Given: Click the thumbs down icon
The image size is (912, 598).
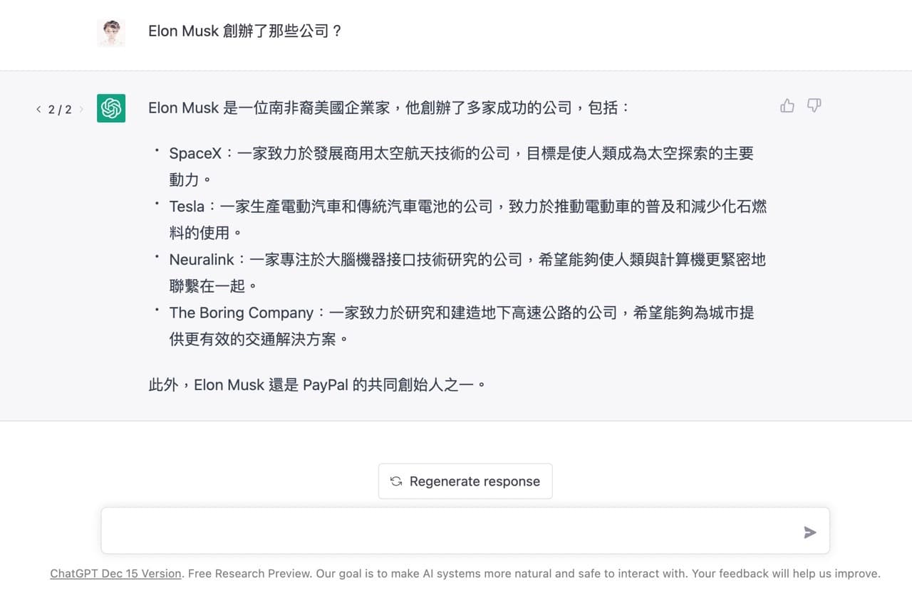Looking at the screenshot, I should (x=814, y=106).
